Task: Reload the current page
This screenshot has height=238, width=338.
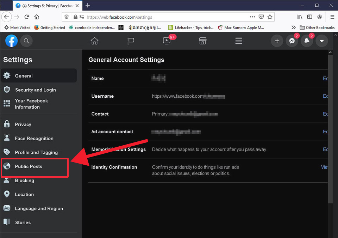Action: pos(27,17)
